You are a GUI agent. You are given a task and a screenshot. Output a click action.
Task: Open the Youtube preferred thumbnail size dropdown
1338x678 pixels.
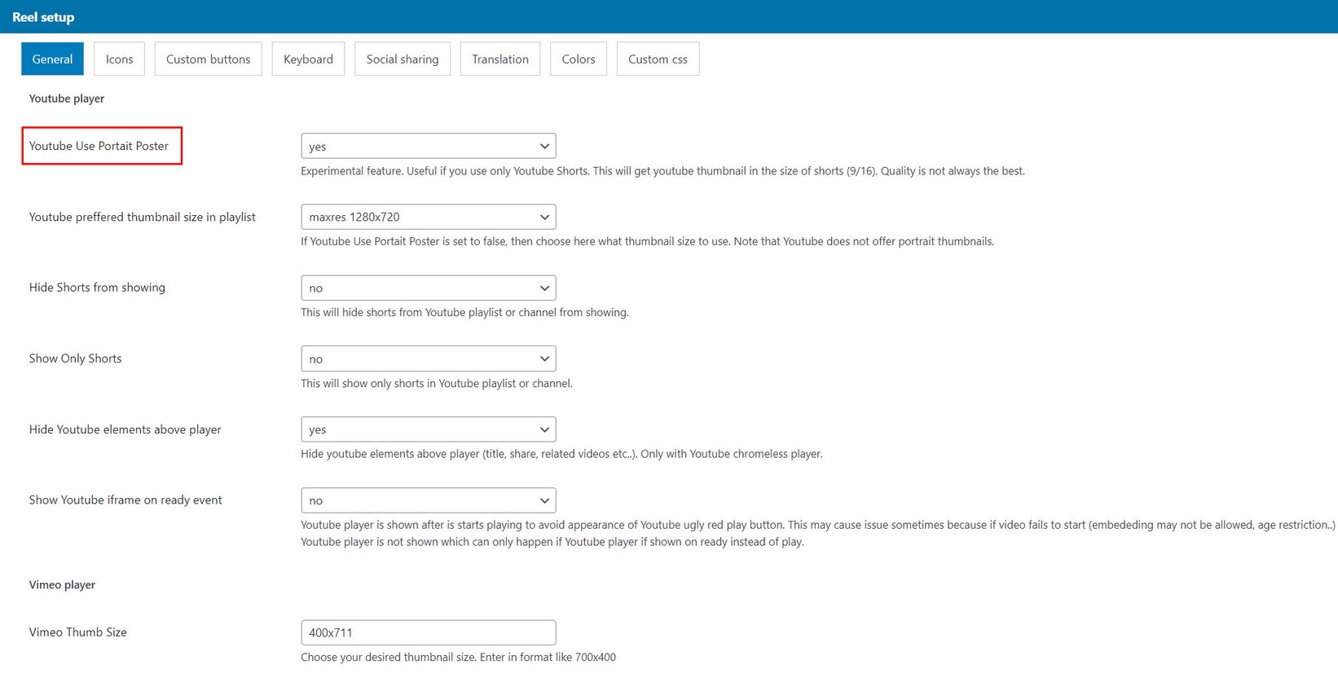click(x=428, y=217)
